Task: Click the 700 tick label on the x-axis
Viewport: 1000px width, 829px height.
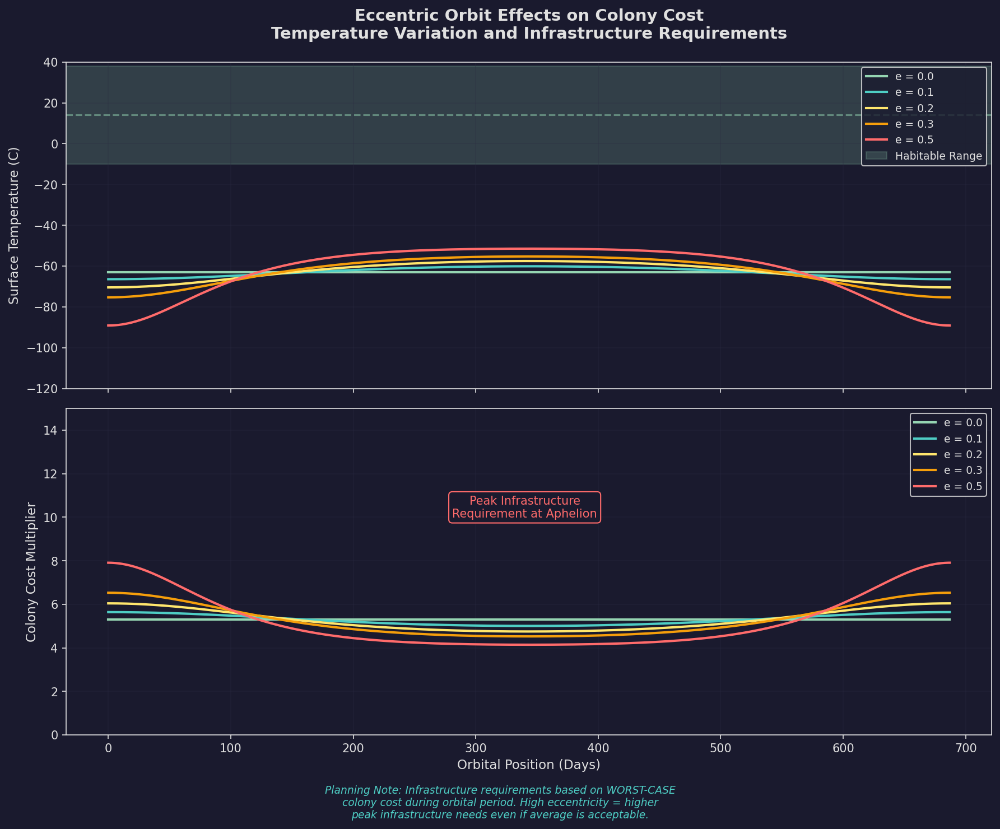Action: 965,748
